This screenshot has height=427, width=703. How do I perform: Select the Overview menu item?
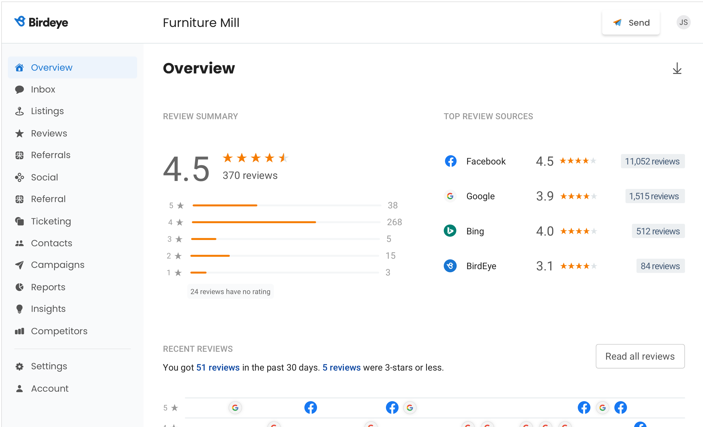point(52,67)
